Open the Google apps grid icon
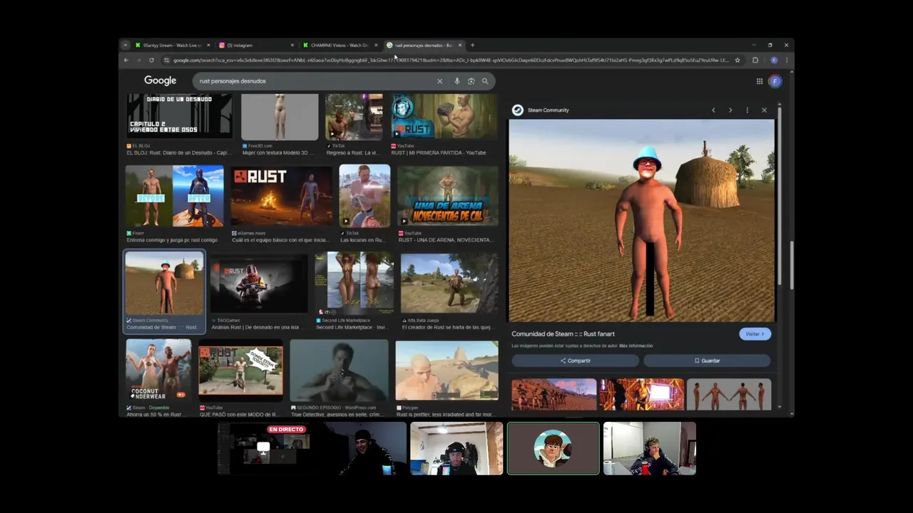Image resolution: width=913 pixels, height=513 pixels. (x=760, y=81)
